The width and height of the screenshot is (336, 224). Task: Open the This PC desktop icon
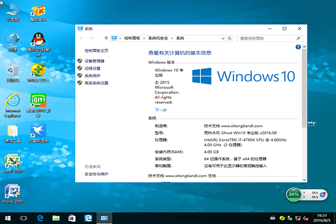click(x=13, y=12)
